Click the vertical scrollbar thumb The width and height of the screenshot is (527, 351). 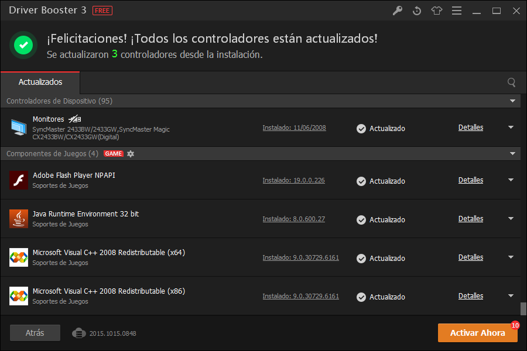coord(523,308)
